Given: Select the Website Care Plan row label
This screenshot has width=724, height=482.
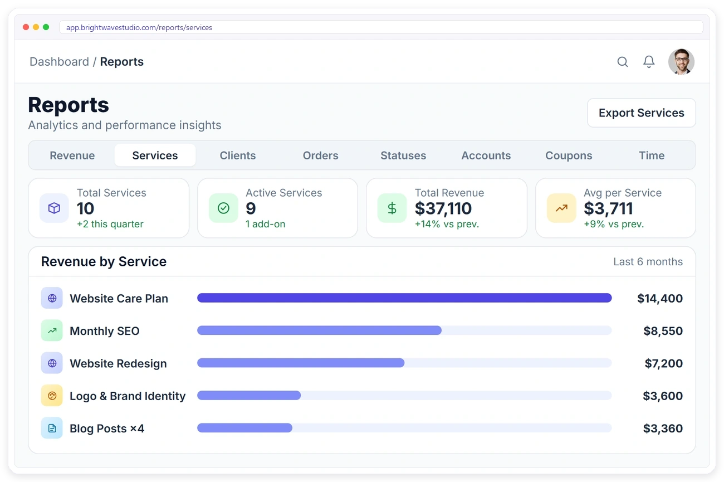Looking at the screenshot, I should point(119,299).
